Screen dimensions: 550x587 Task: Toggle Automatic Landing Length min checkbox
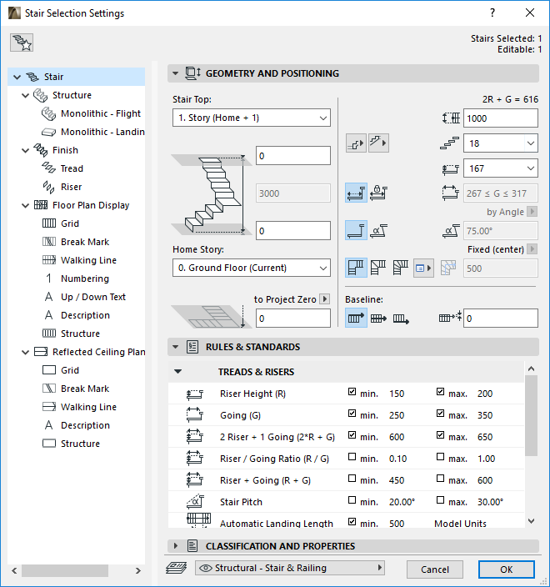point(352,521)
